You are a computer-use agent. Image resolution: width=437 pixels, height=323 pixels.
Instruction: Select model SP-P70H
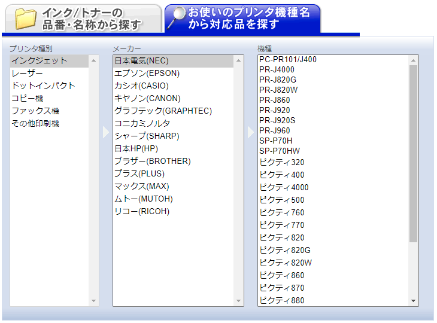pyautogui.click(x=333, y=141)
